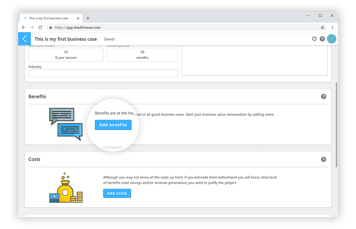Click the speech bubbles Benefits illustration
The height and width of the screenshot is (229, 356).
click(x=66, y=124)
